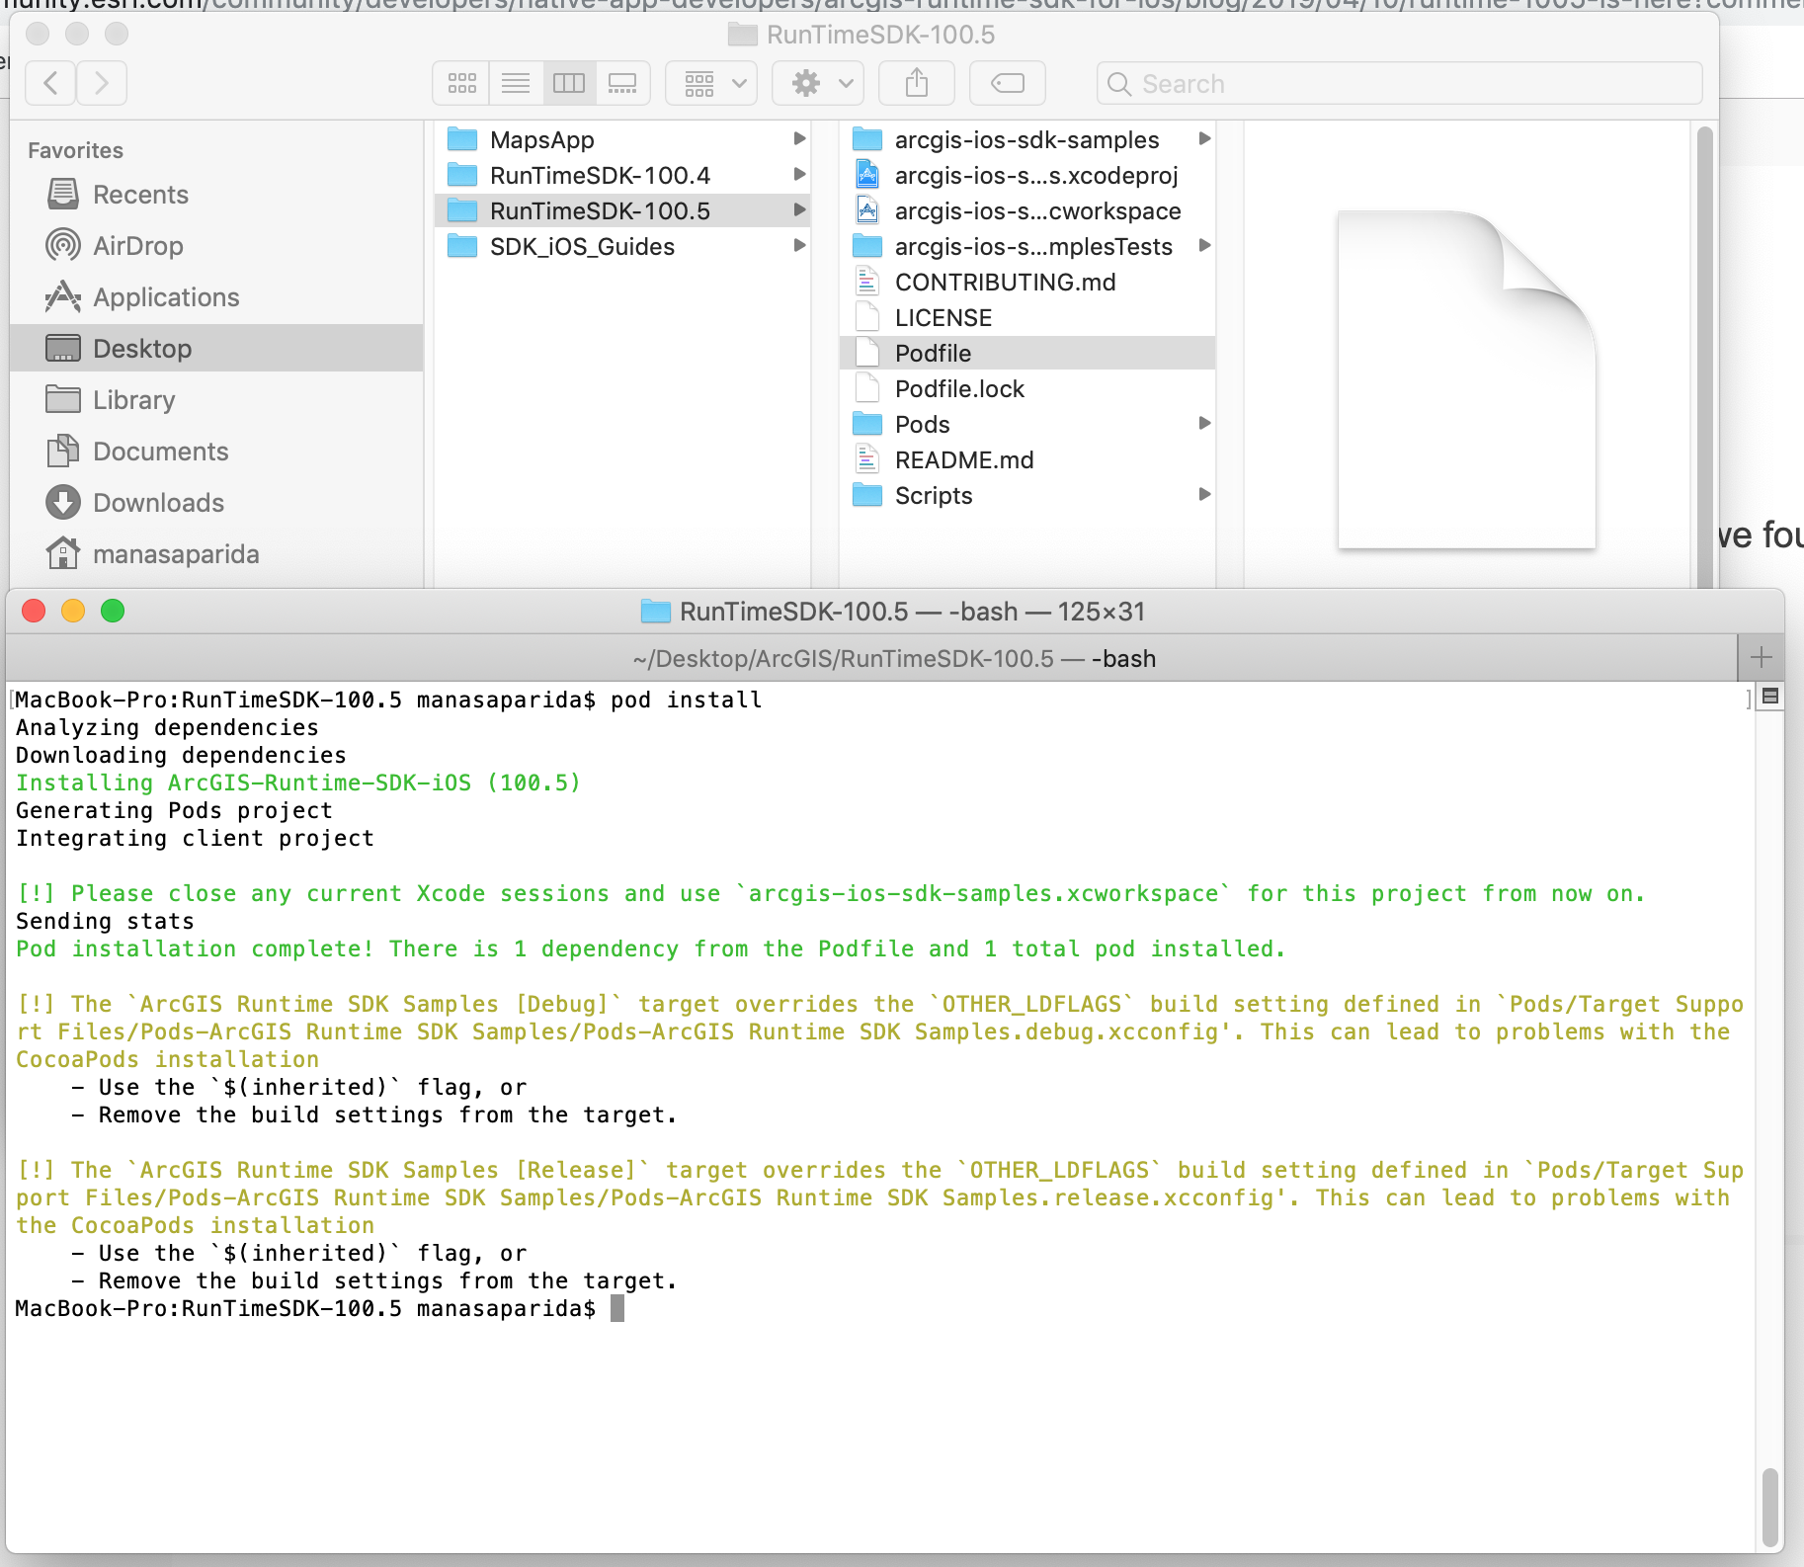The height and width of the screenshot is (1567, 1804).
Task: Select the Scripts folder
Action: tap(1027, 495)
